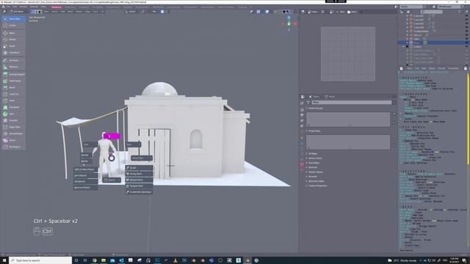Select the Shear tool
Screen dimensions: 470x264
pyautogui.click(x=14, y=140)
